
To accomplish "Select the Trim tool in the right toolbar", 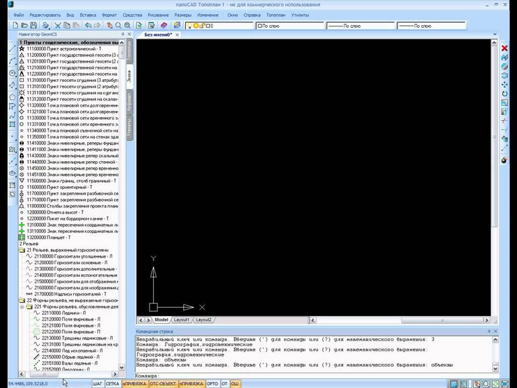I will (505, 121).
